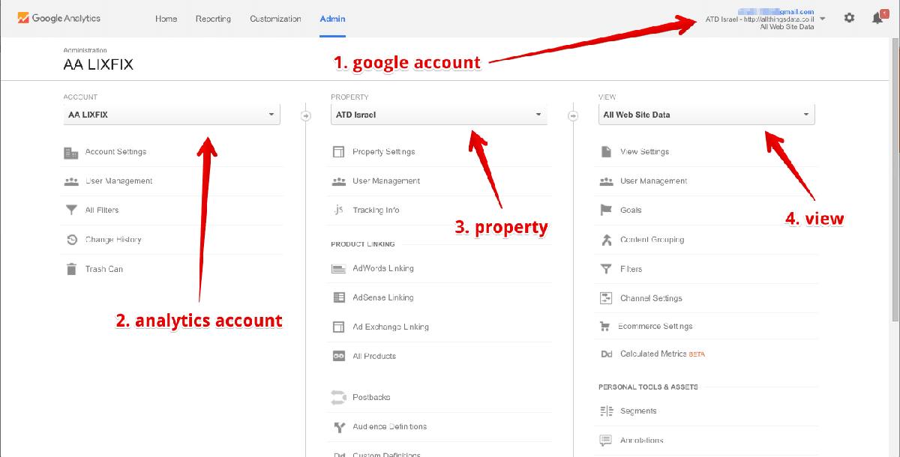Click the Tracking Info js icon
The image size is (900, 457).
338,211
